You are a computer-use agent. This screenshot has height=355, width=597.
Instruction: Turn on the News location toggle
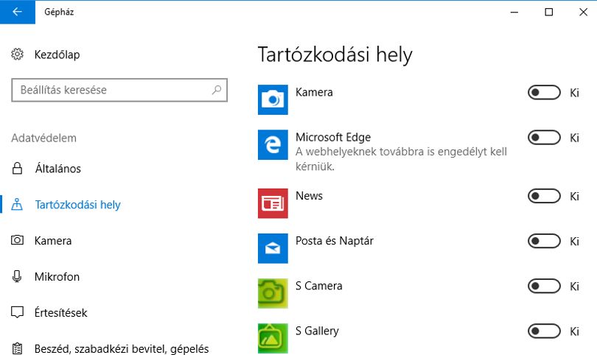[x=544, y=196]
